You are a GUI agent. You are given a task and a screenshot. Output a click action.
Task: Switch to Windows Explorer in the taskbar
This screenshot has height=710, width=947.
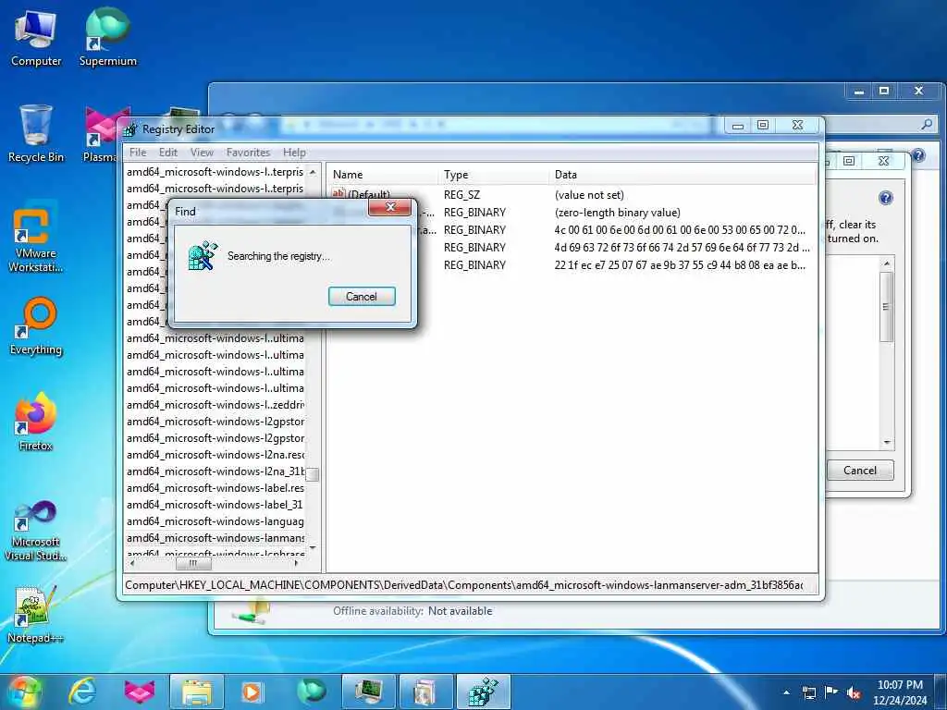point(196,692)
